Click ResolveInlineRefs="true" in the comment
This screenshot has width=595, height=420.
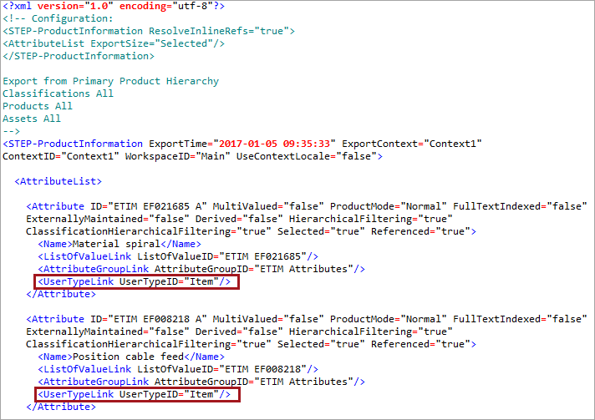[219, 31]
